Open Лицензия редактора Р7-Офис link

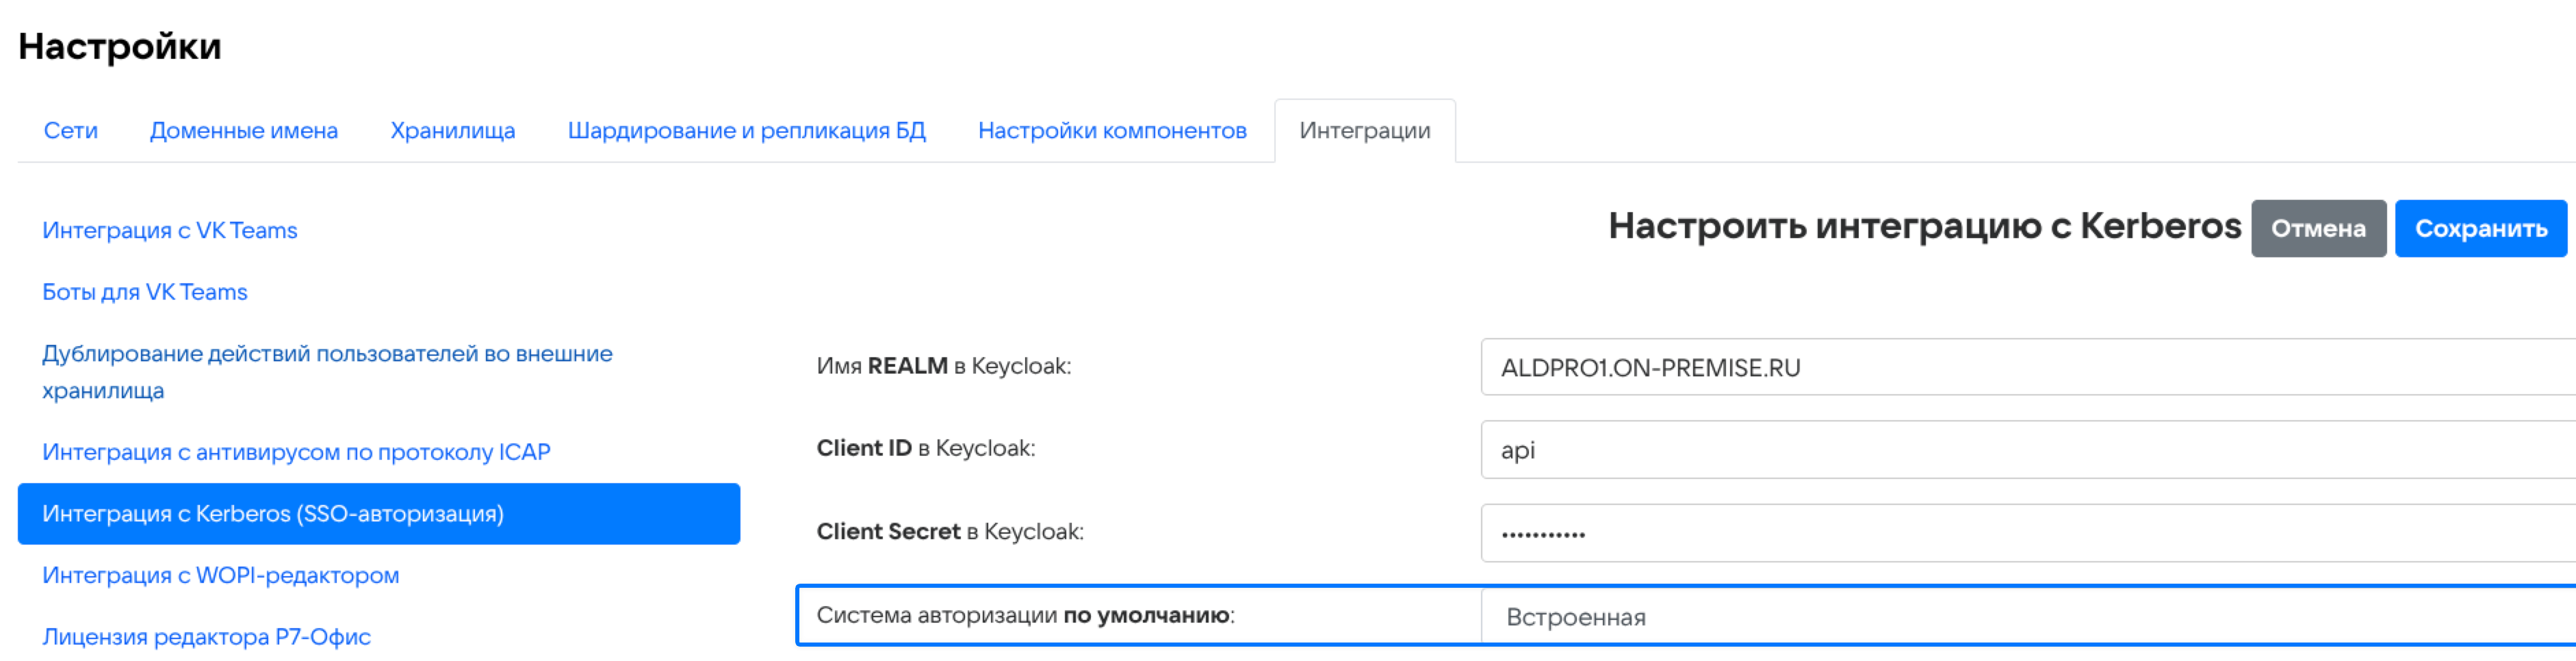[206, 637]
